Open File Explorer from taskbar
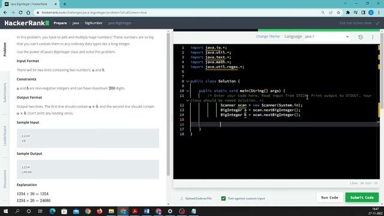 [111, 211]
